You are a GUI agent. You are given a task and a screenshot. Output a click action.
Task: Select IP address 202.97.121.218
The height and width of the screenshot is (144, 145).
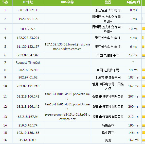(x=28, y=86)
